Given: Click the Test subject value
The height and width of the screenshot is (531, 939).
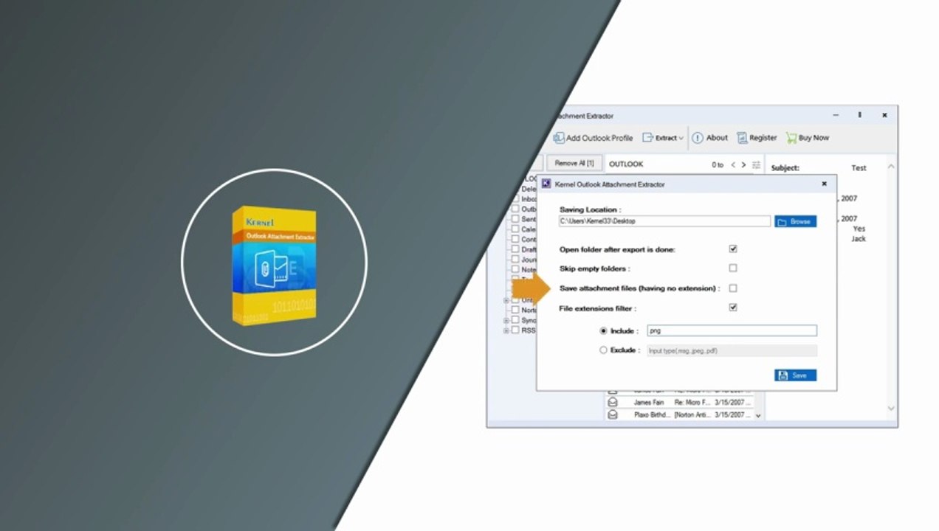Looking at the screenshot, I should pyautogui.click(x=859, y=168).
